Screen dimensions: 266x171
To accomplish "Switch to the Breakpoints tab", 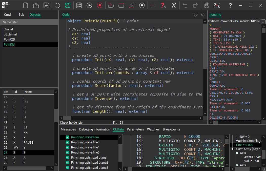I will pyautogui.click(x=171, y=129).
